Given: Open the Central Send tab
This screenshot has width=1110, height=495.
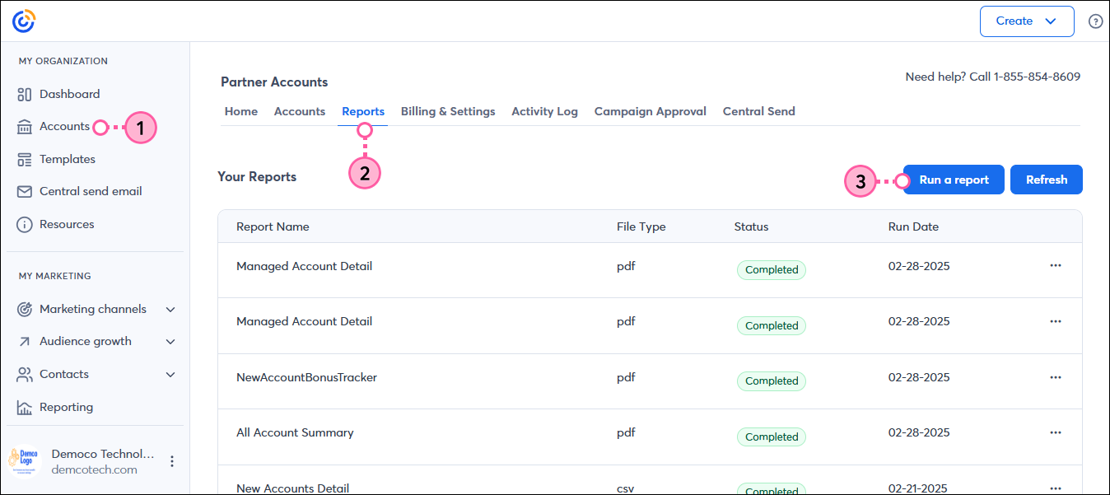Looking at the screenshot, I should [759, 111].
